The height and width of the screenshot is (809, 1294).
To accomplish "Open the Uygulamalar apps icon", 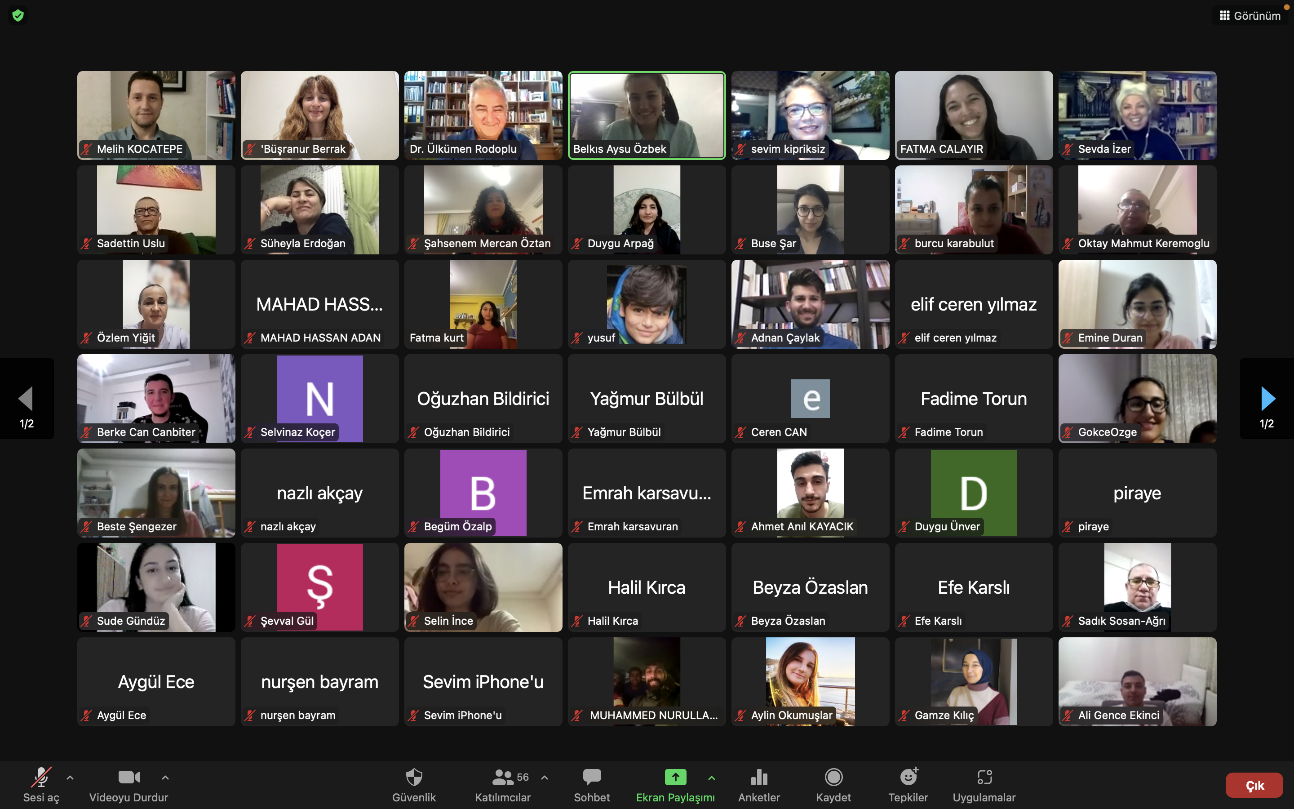I will (x=984, y=778).
